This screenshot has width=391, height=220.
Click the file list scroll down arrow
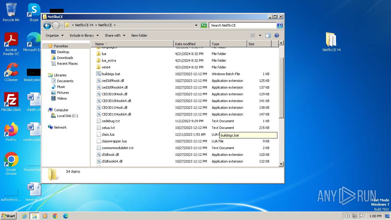(x=281, y=164)
